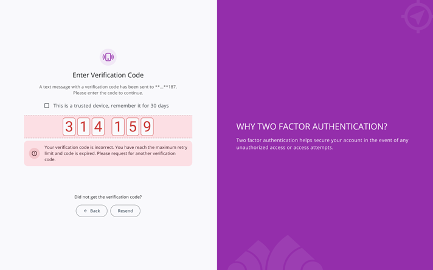Click the phone verification icon above the heading
The image size is (433, 270).
pos(108,57)
